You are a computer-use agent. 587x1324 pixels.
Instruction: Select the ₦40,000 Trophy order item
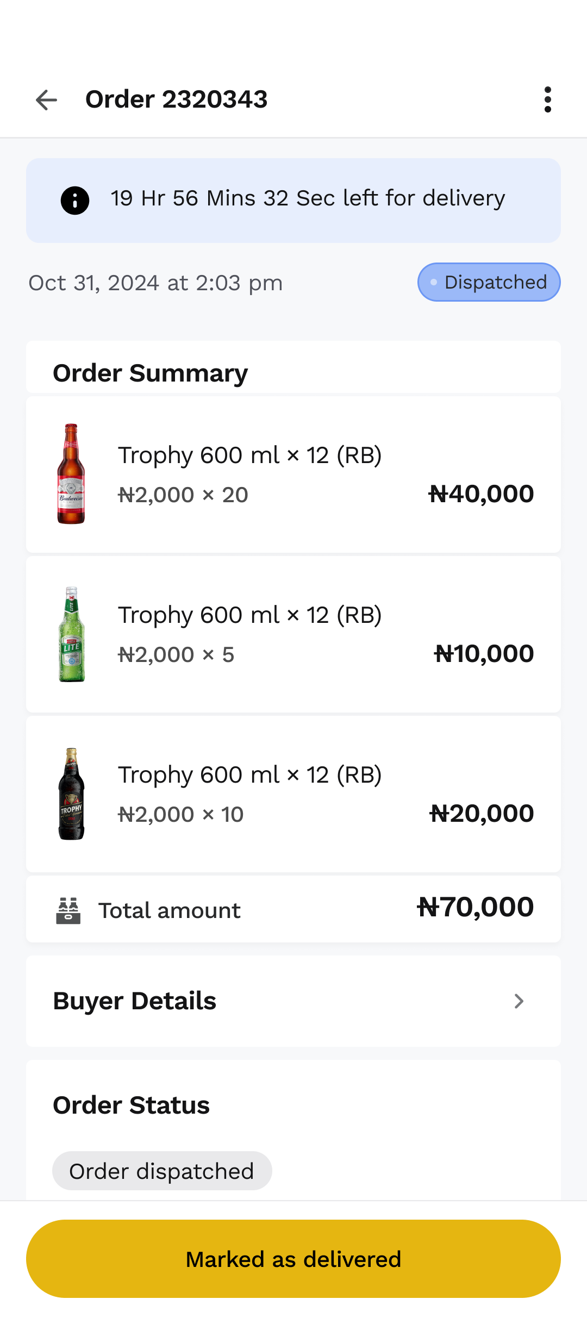[x=293, y=474]
